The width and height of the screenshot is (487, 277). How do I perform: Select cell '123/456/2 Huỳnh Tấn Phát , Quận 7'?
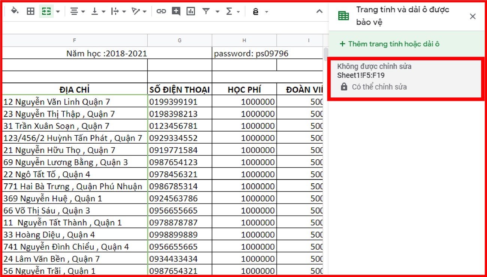75,138
